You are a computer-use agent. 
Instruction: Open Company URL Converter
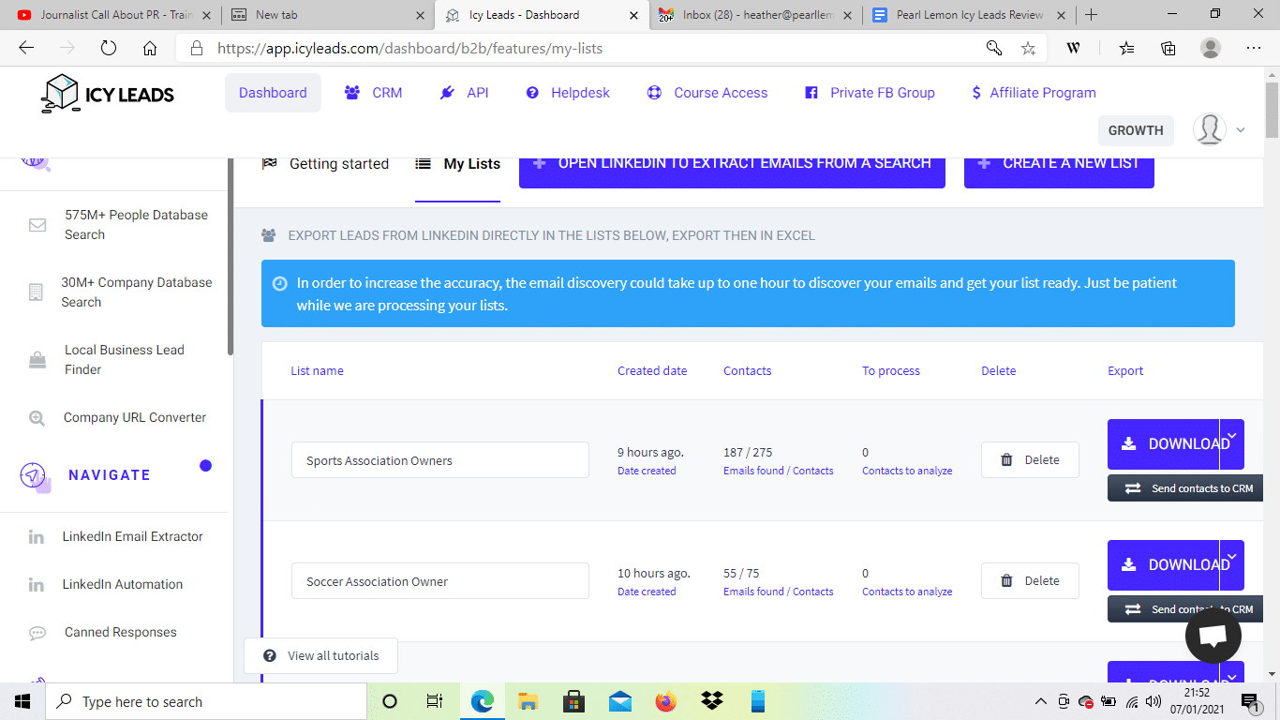[135, 418]
